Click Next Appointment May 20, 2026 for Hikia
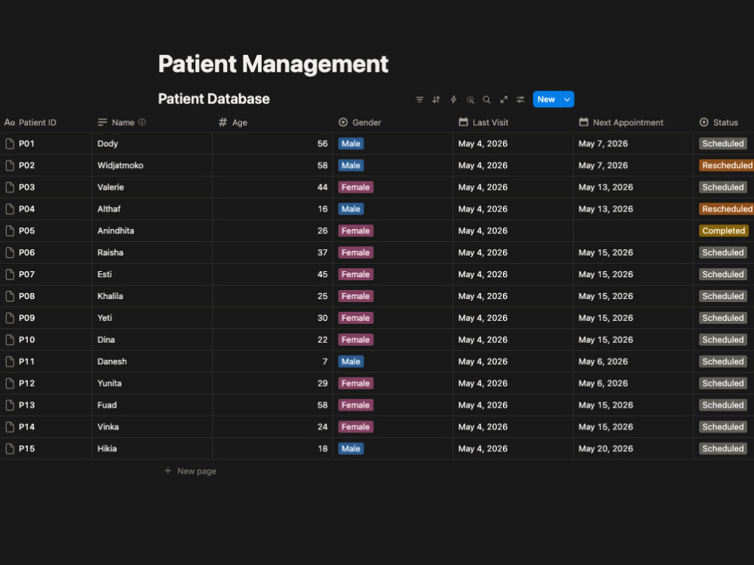This screenshot has width=754, height=565. (x=606, y=448)
